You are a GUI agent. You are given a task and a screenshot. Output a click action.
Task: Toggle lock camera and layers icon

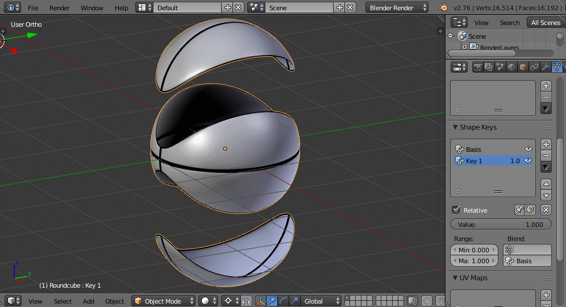pos(413,301)
